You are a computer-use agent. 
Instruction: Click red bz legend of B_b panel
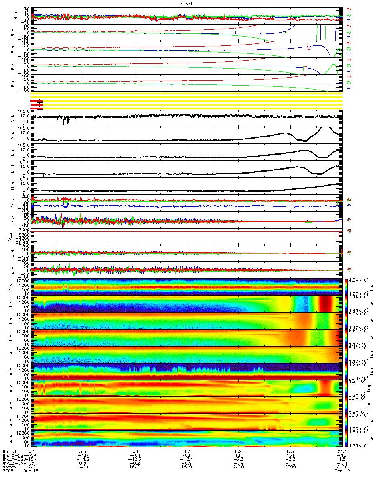[x=349, y=9]
